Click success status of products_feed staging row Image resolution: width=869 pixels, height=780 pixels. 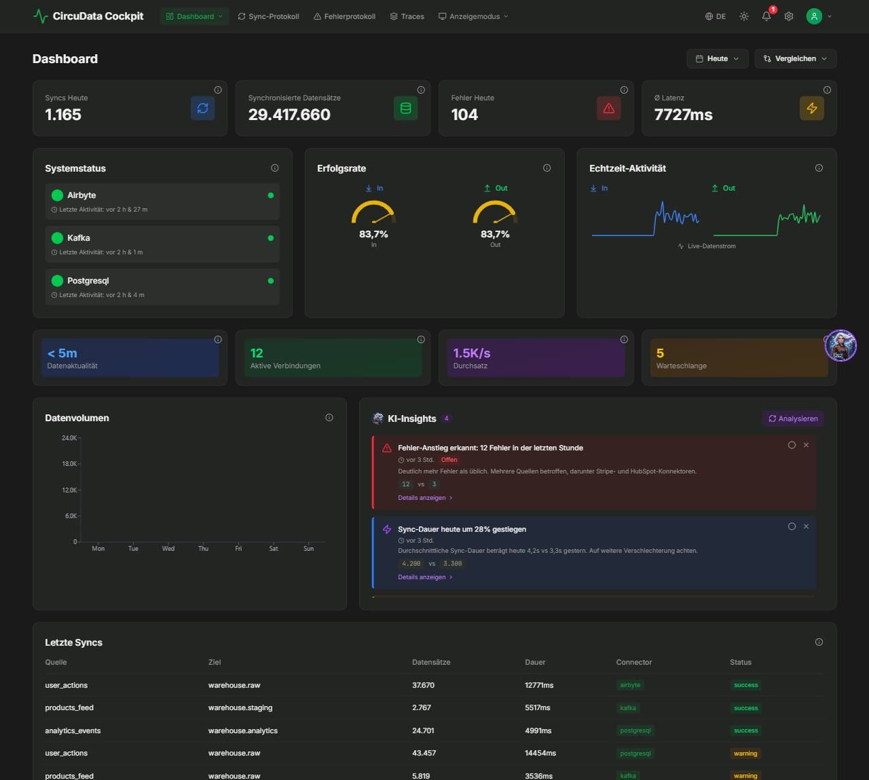745,708
